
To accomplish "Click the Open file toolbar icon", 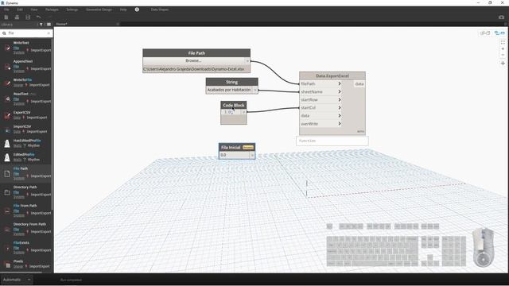I will 17,17.
